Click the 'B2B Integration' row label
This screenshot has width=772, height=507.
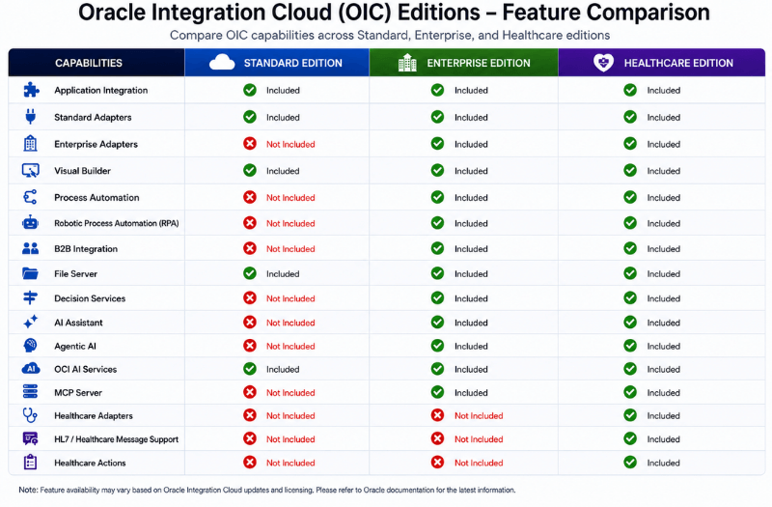[x=86, y=249]
